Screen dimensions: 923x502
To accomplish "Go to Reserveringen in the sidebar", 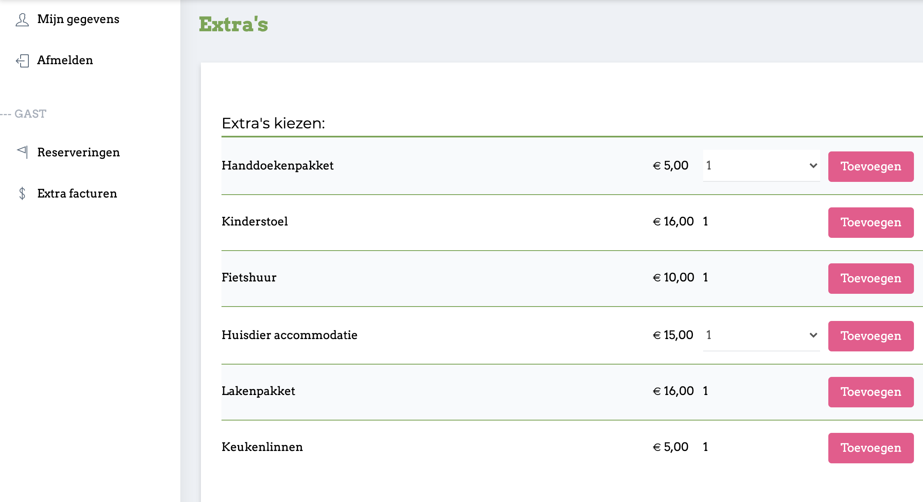I will click(78, 152).
